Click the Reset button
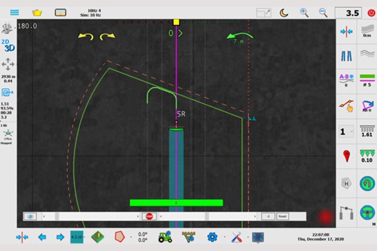Viewport: 377px width, 251px height. 282,216
